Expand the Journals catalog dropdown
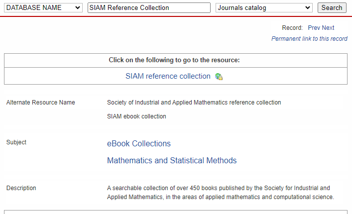352x214 pixels. [x=264, y=7]
